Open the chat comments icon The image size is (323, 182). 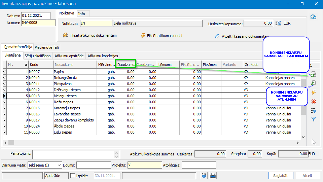point(313,17)
